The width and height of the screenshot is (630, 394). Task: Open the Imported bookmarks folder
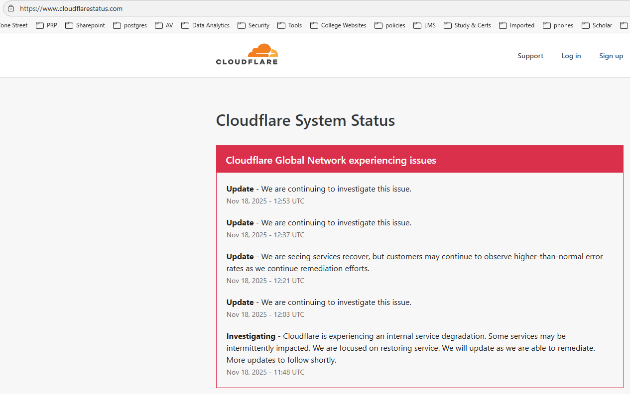[x=516, y=25]
